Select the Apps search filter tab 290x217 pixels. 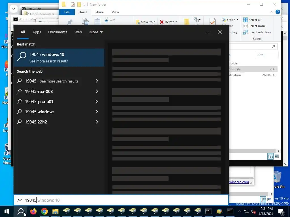coord(37,32)
